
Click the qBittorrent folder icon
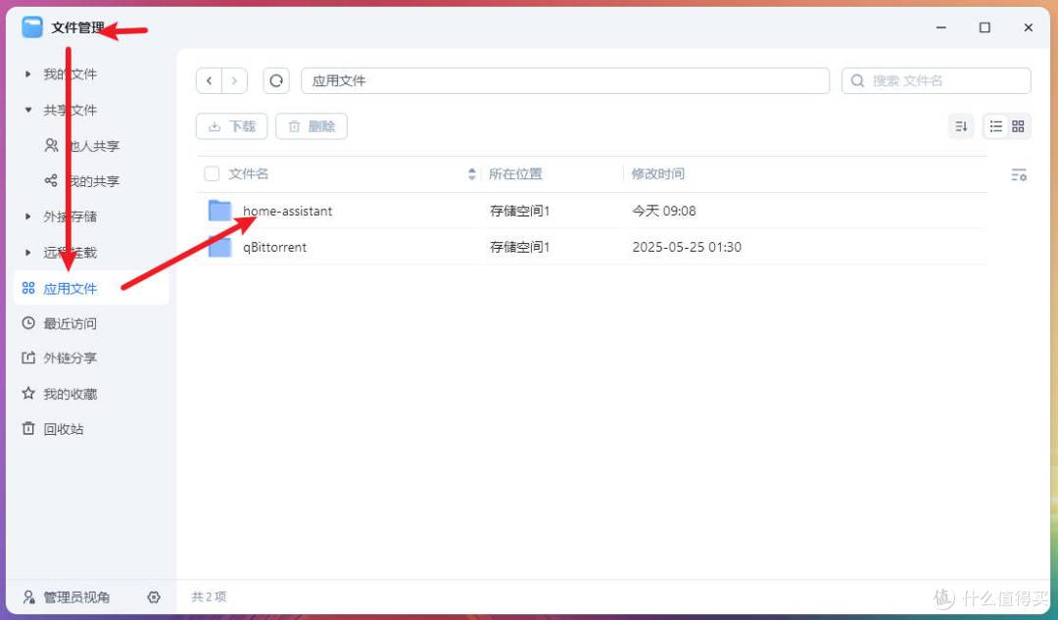(x=220, y=247)
